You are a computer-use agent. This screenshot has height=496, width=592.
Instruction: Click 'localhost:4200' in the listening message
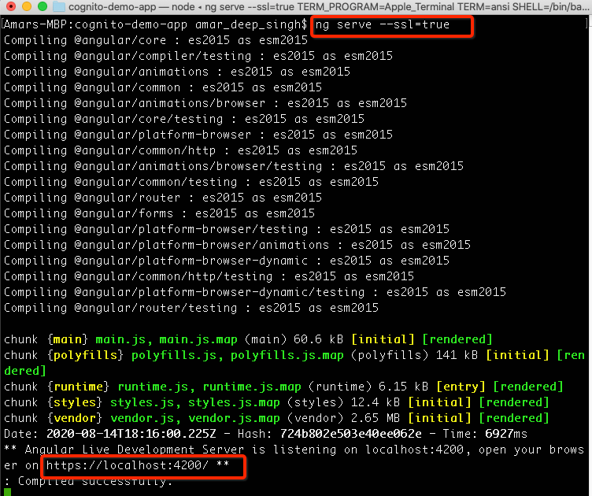[x=414, y=450]
